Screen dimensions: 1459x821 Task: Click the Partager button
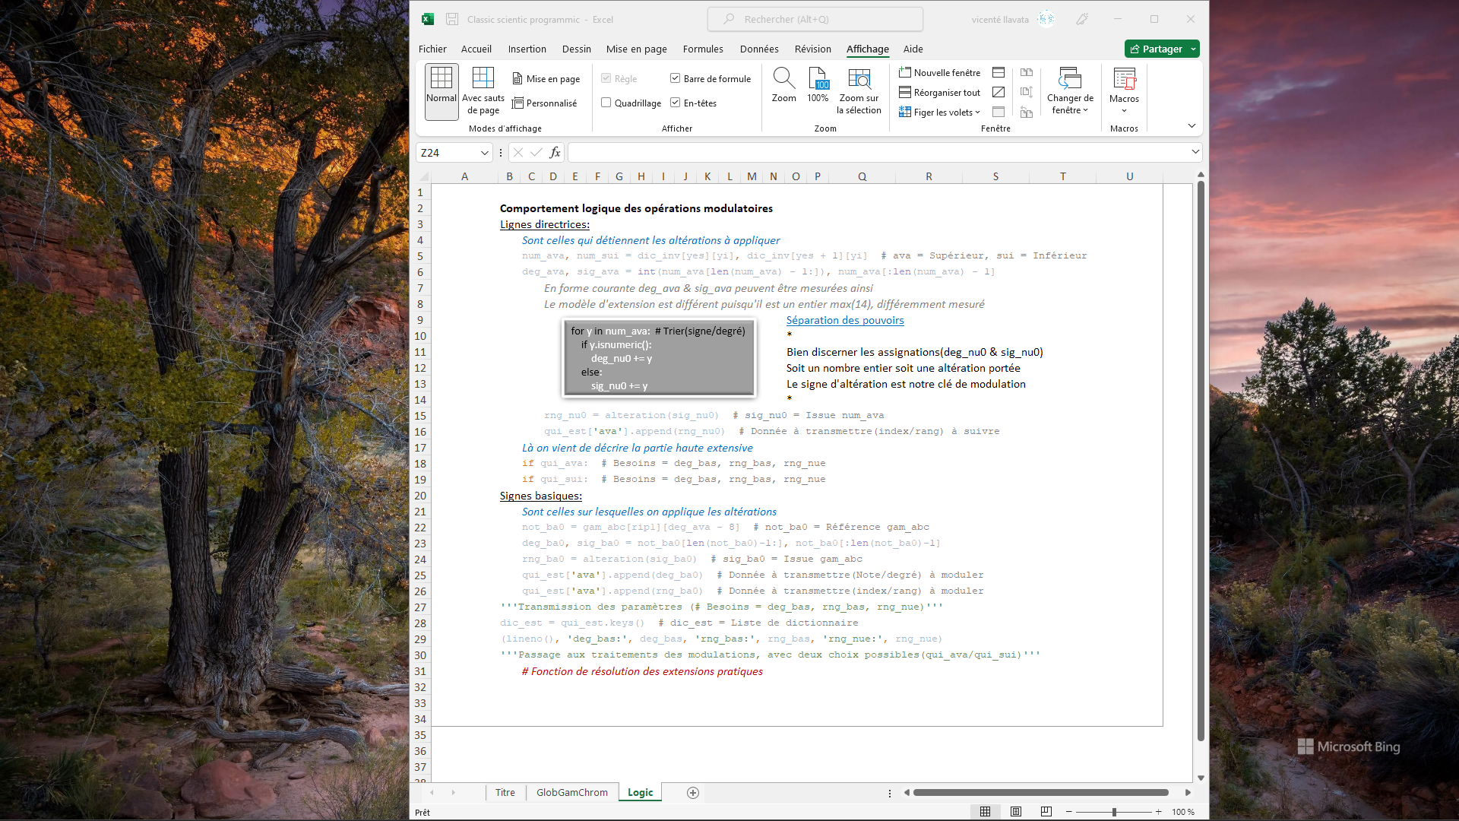1156,49
